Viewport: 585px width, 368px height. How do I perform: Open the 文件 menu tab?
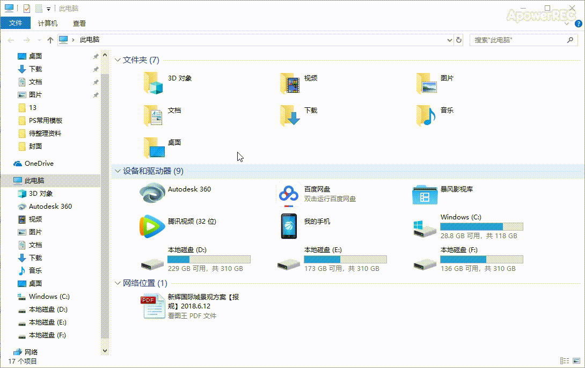click(x=16, y=23)
